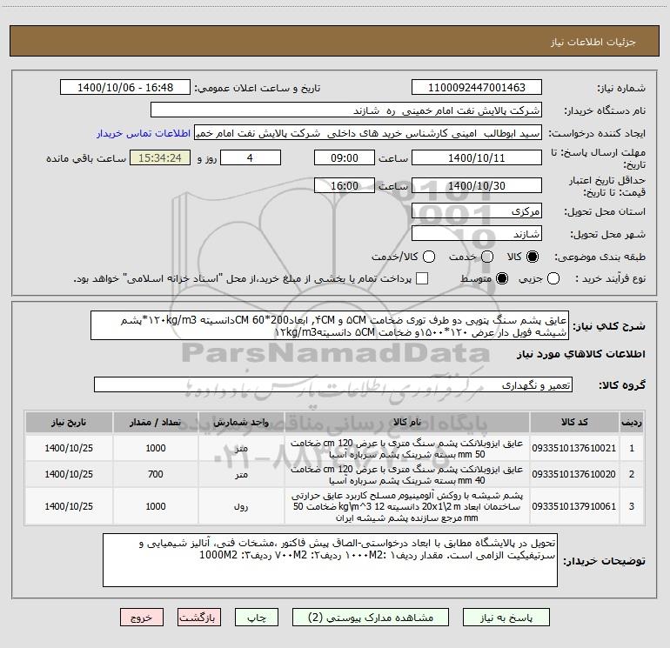Click the بازگشت back button

pyautogui.click(x=199, y=618)
